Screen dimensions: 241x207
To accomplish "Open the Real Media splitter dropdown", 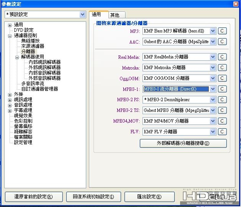I will tap(213, 57).
